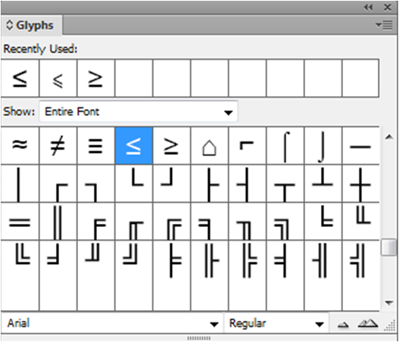Open the Glyphs panel flyout menu
Image resolution: width=399 pixels, height=342 pixels.
coord(385,25)
